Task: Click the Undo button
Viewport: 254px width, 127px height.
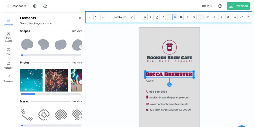Action: [96, 17]
